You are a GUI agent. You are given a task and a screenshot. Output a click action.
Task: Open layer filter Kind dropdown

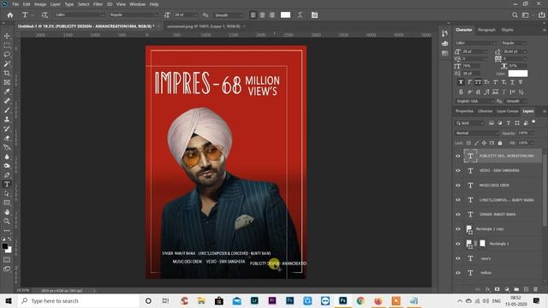pos(469,123)
